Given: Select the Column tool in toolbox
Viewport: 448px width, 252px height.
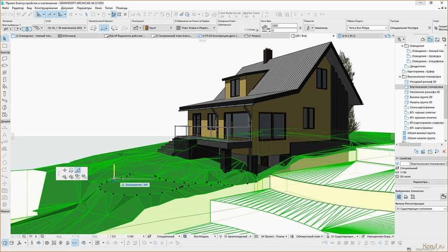Looking at the screenshot, I should coord(5,94).
